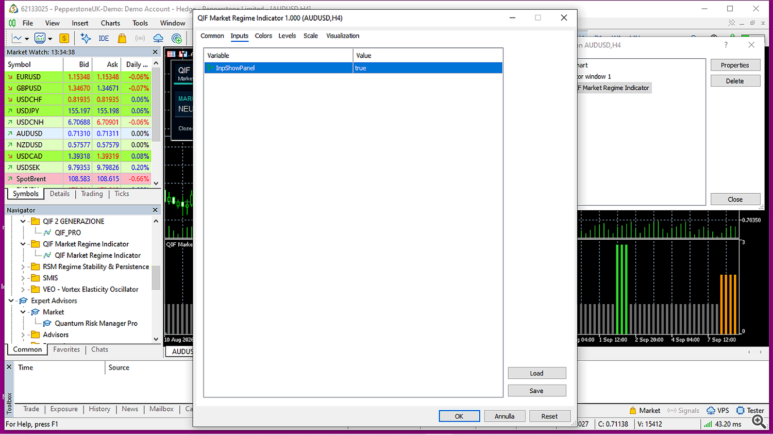
Task: Click the Tester chip icon in status bar
Action: point(741,411)
